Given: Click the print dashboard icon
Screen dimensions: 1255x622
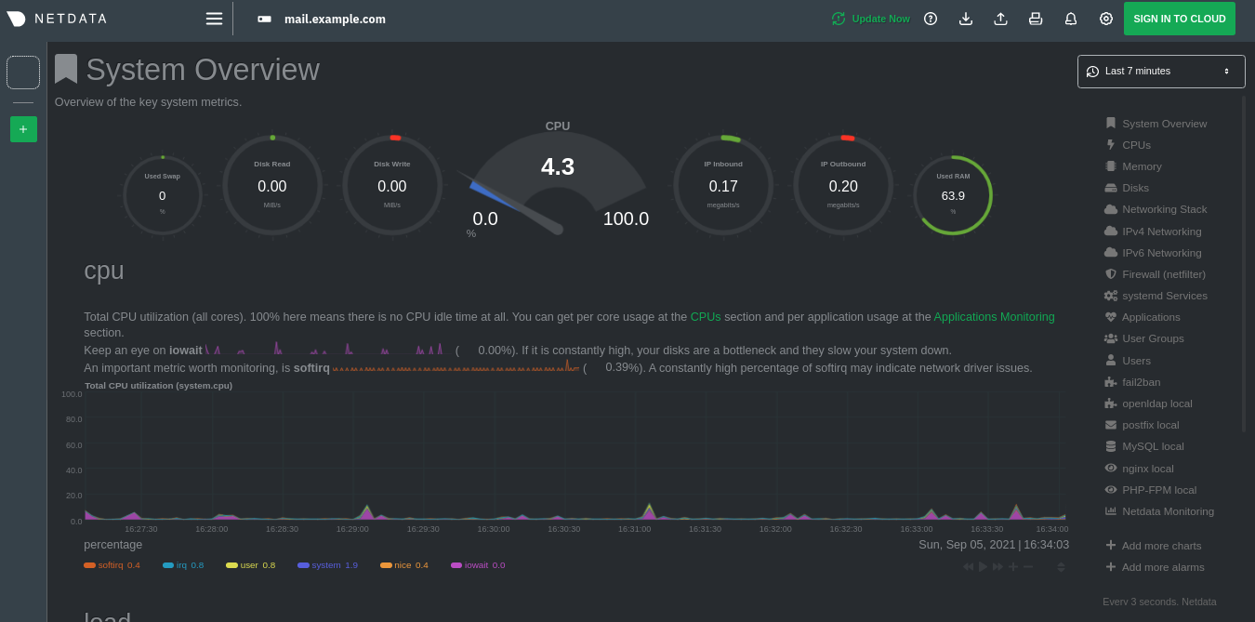Looking at the screenshot, I should click(1036, 19).
